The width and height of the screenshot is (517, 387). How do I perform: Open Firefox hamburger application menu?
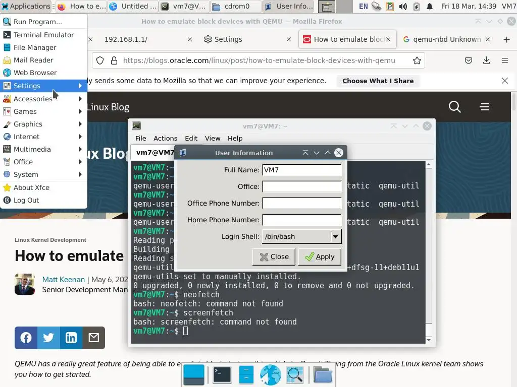click(505, 60)
